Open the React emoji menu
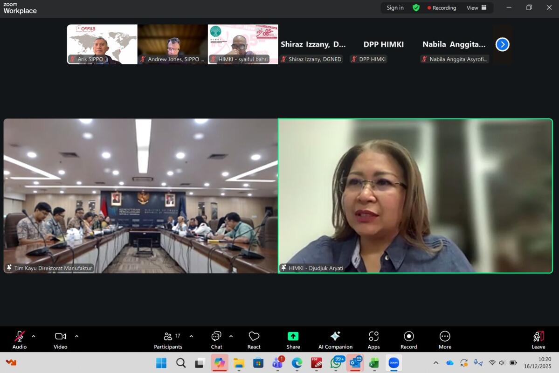 254,340
